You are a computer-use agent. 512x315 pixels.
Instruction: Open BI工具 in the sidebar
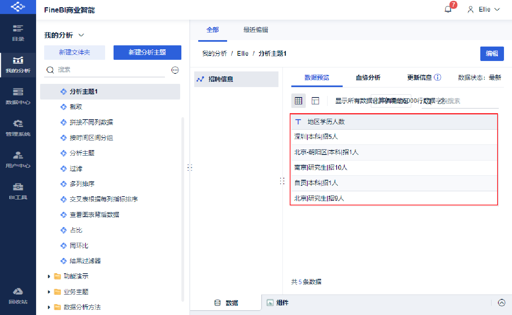[18, 192]
